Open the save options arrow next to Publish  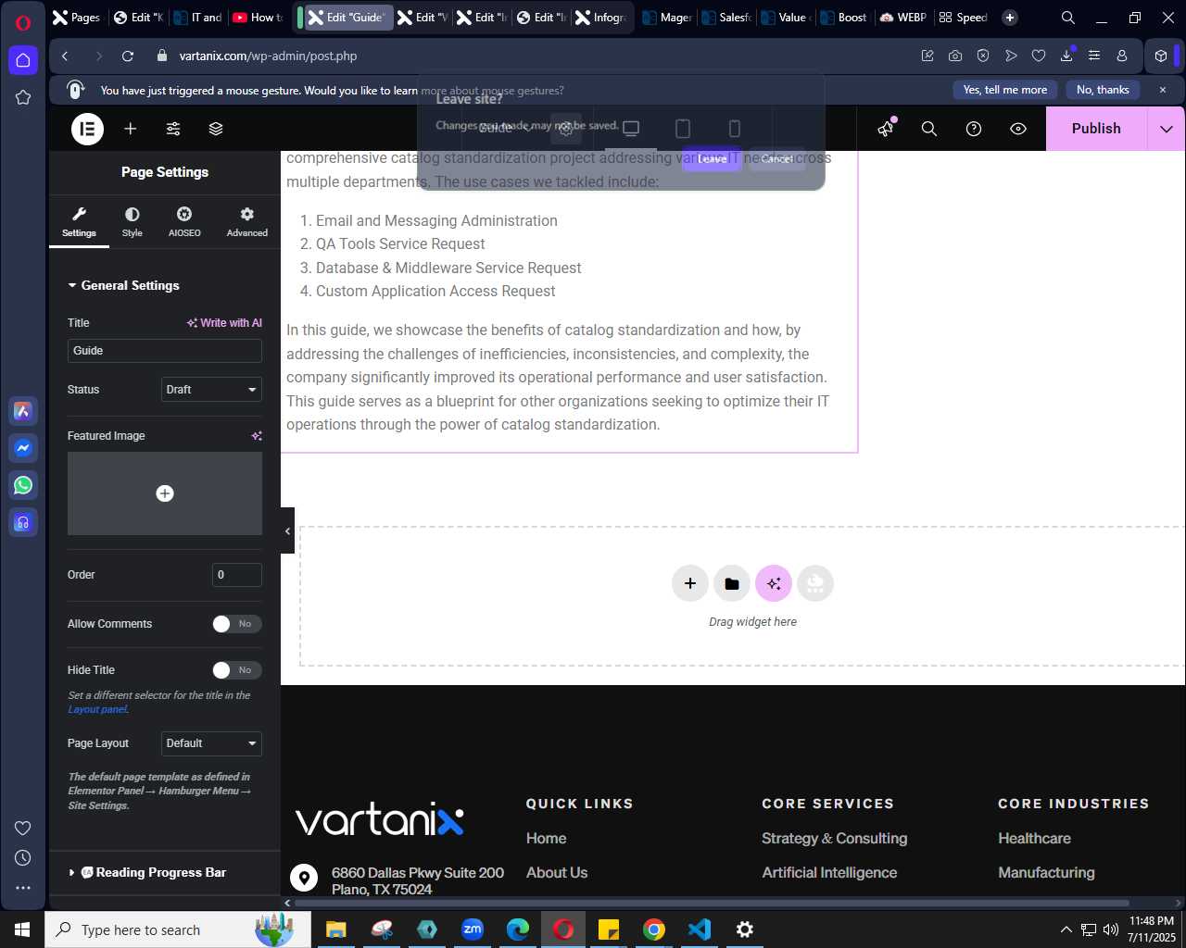pyautogui.click(x=1167, y=129)
